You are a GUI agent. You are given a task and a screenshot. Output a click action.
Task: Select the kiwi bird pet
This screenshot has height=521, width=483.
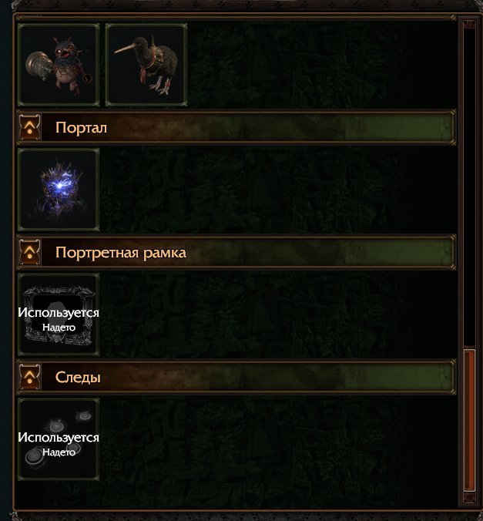(146, 65)
